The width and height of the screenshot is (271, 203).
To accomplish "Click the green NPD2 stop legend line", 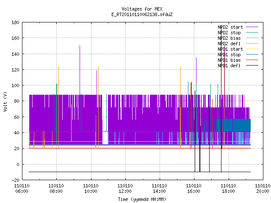I will 252,33.
